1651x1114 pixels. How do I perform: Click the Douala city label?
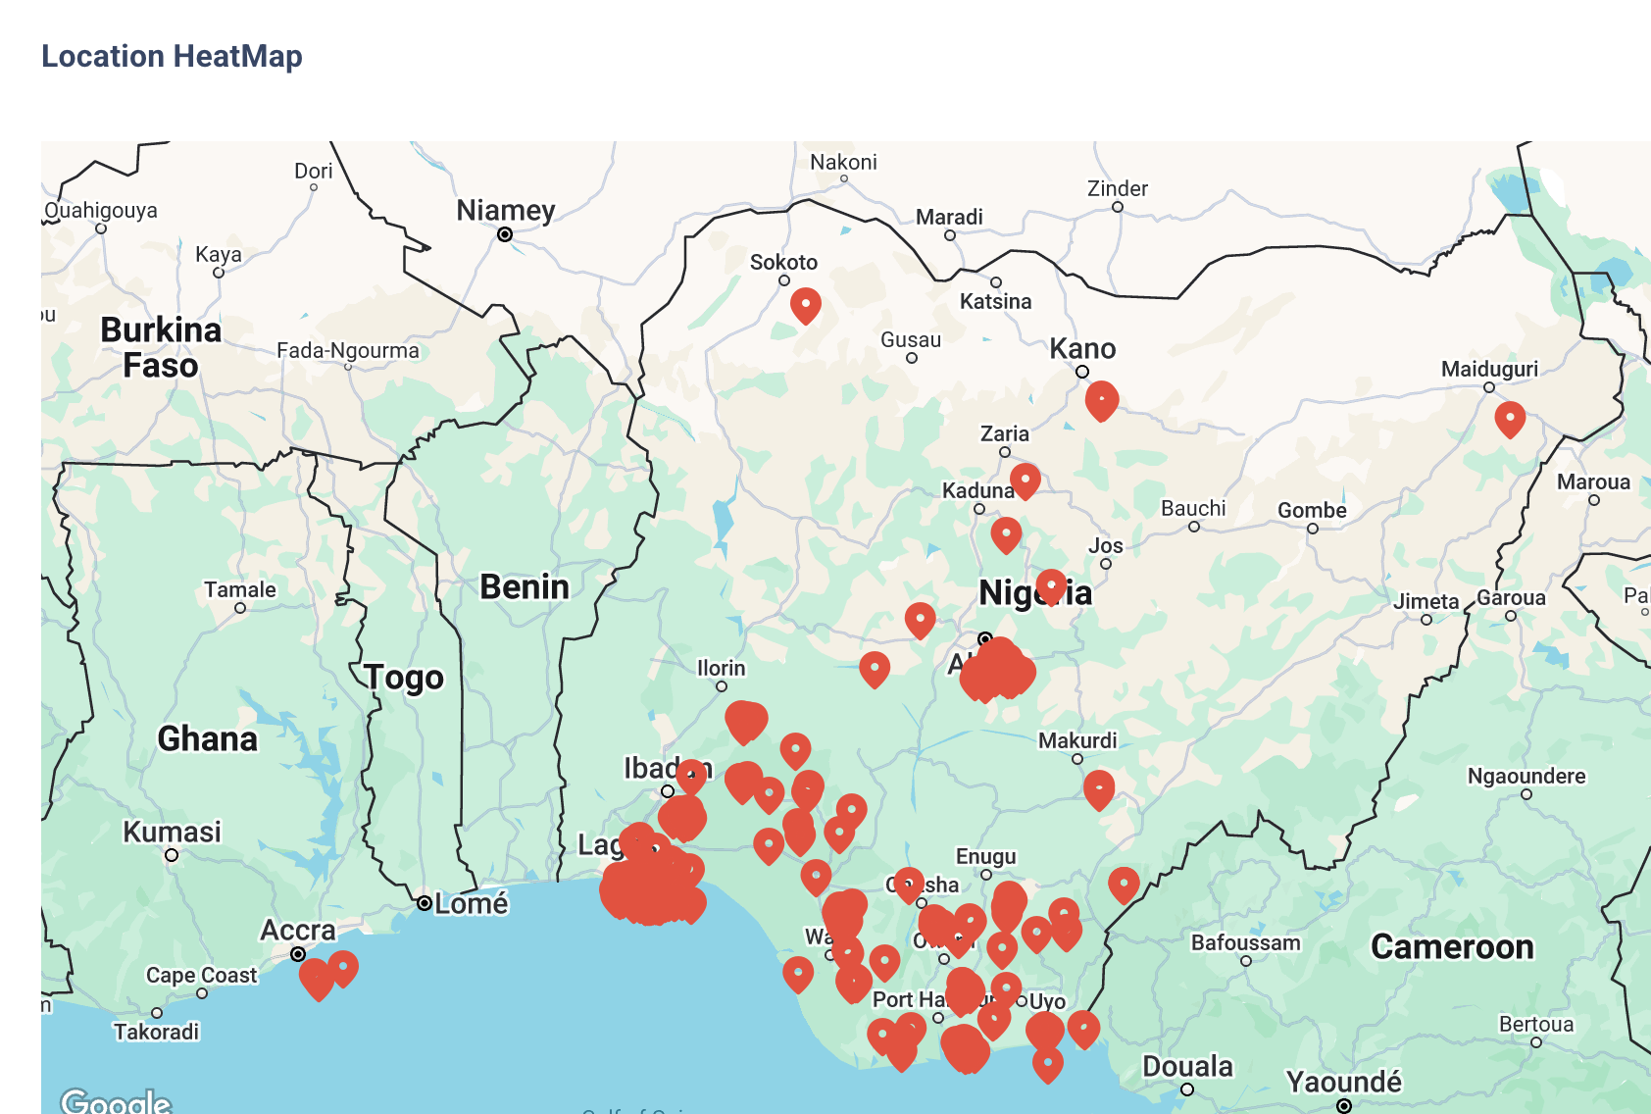click(x=1186, y=1066)
